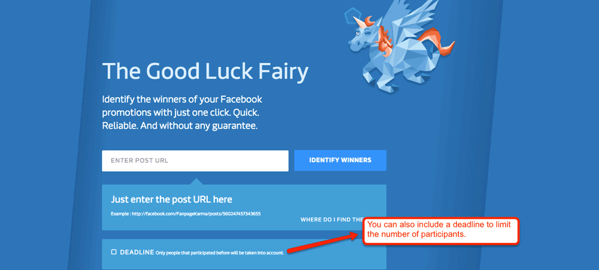Click the tooltip pointer triangle under the URL field
This screenshot has width=599, height=270.
click(x=195, y=181)
